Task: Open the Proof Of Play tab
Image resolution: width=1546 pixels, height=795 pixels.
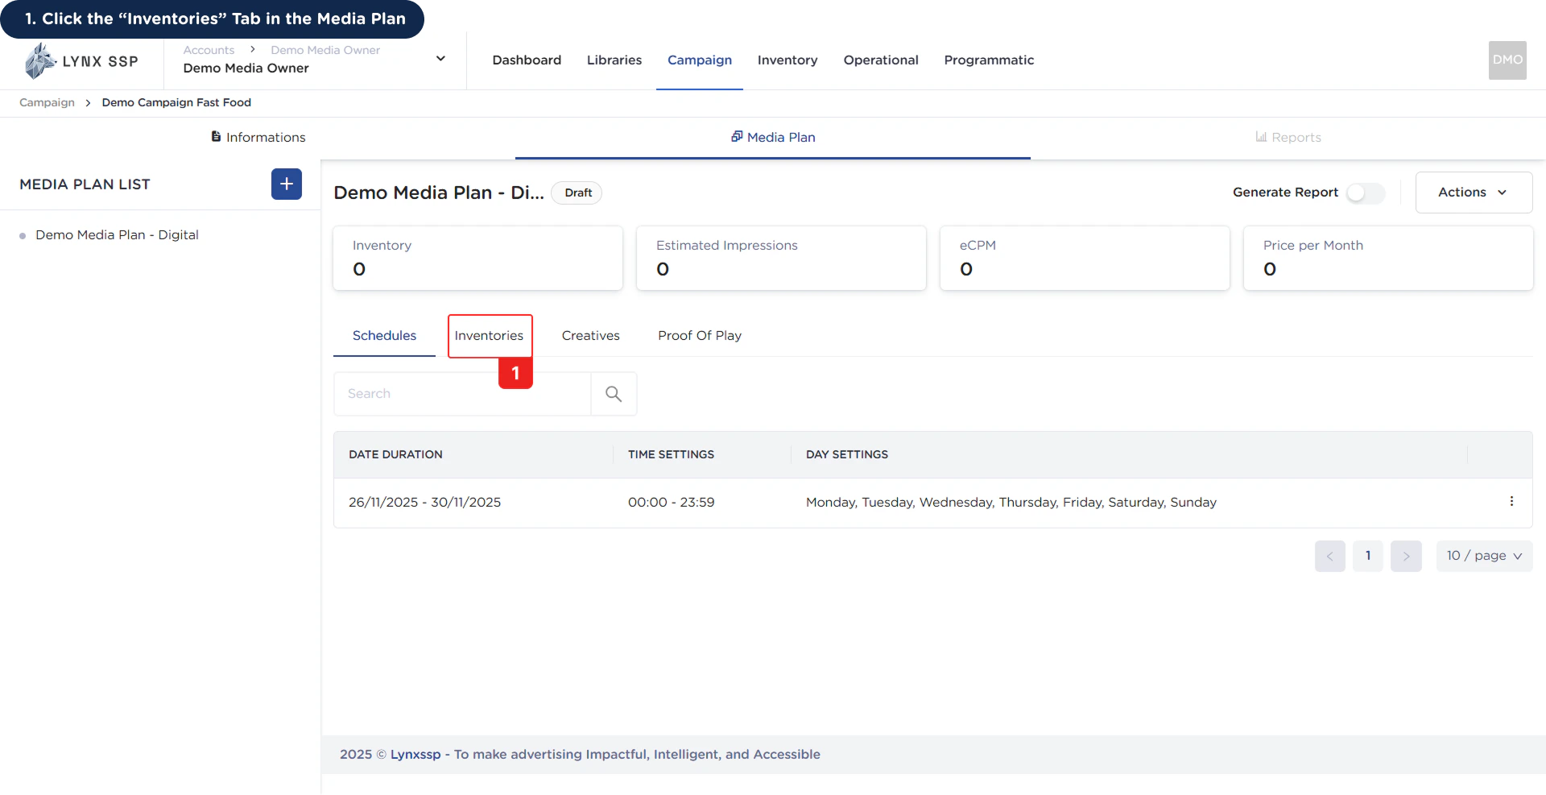Action: coord(699,336)
